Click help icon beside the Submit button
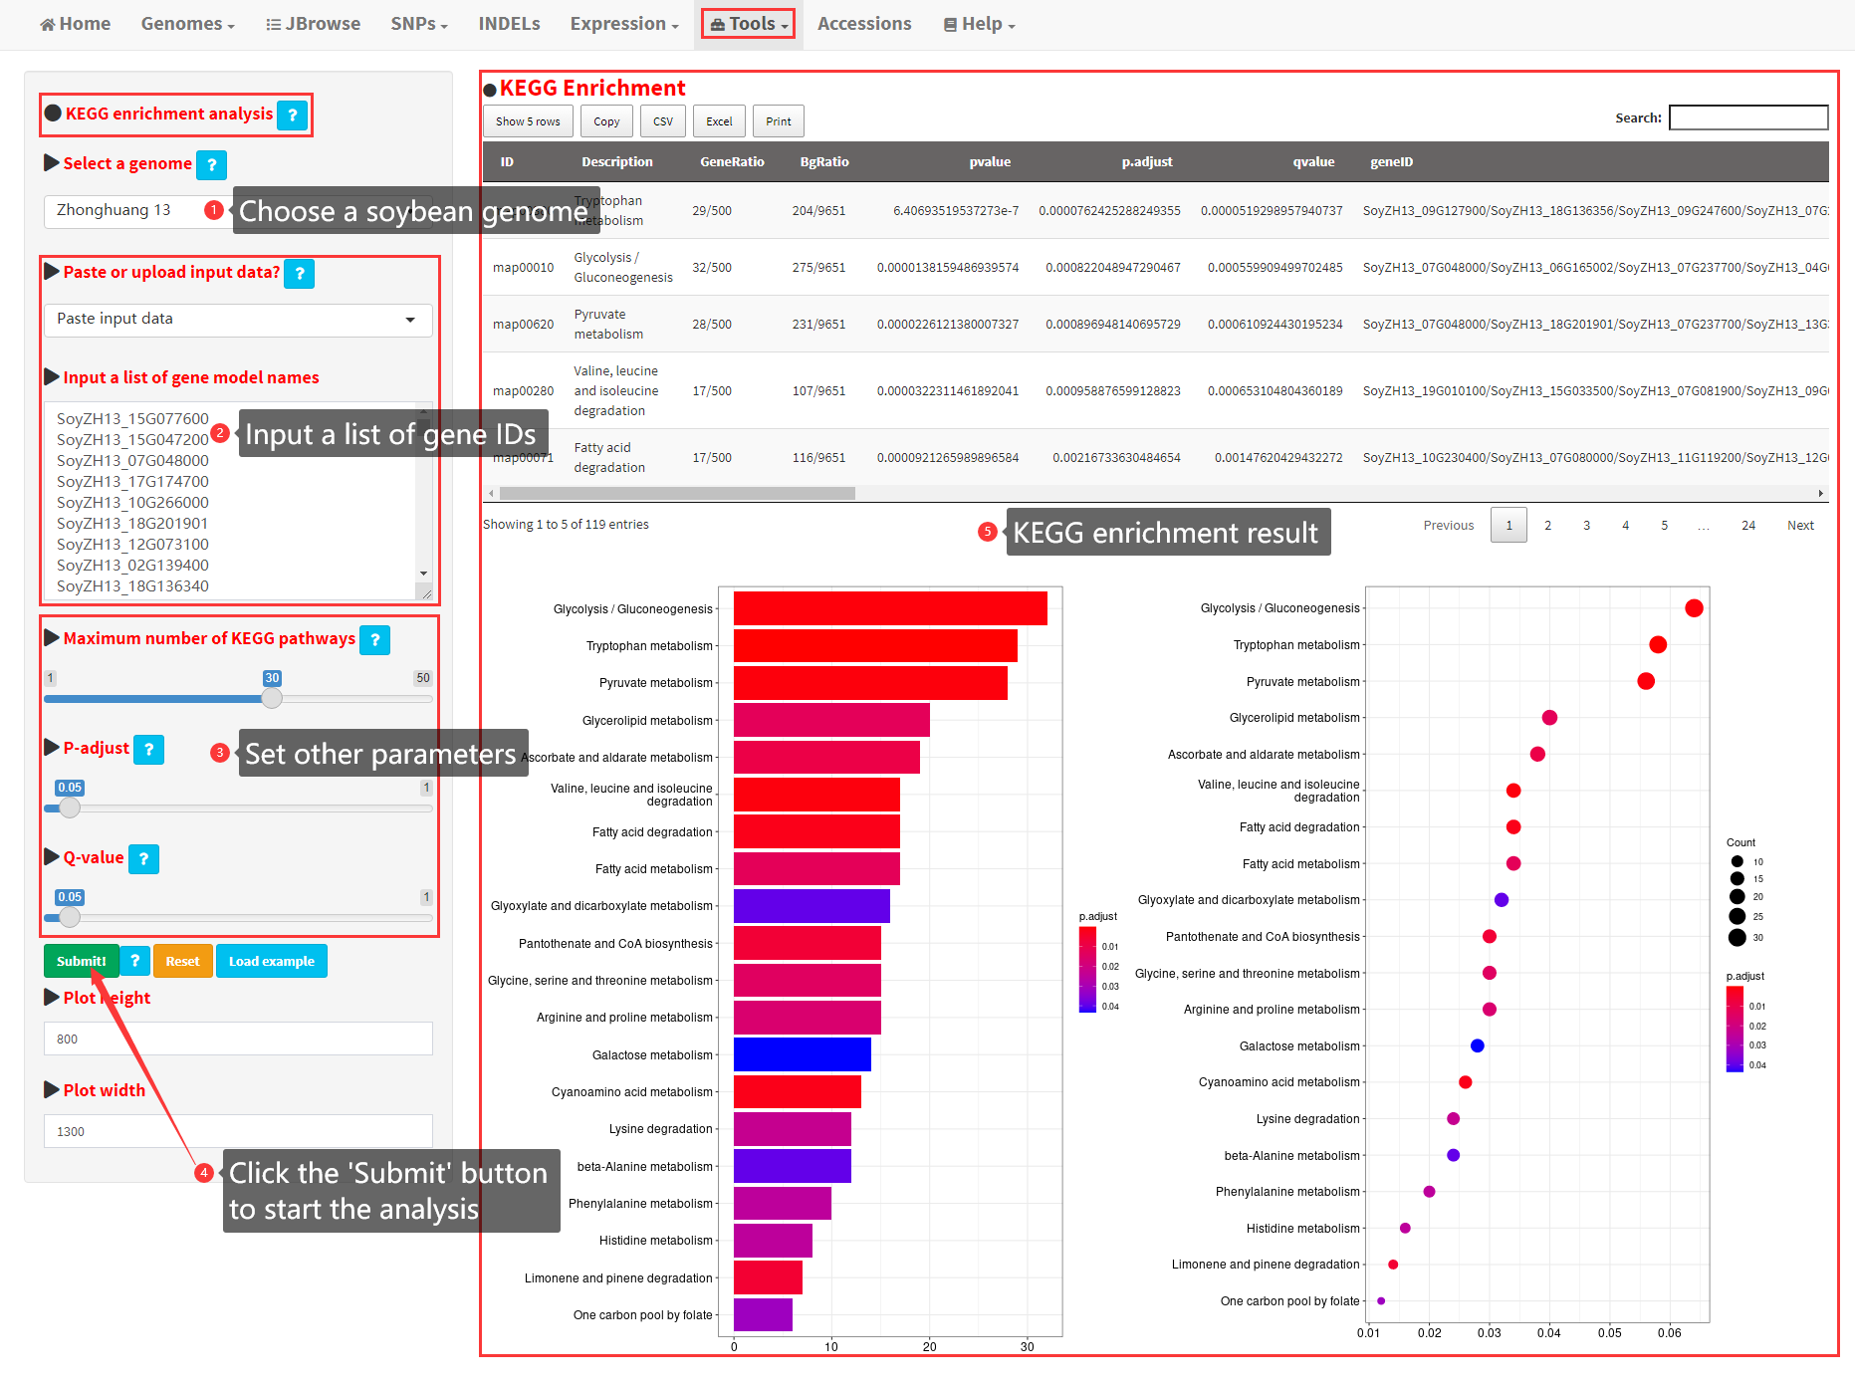Image resolution: width=1855 pixels, height=1388 pixels. click(134, 961)
